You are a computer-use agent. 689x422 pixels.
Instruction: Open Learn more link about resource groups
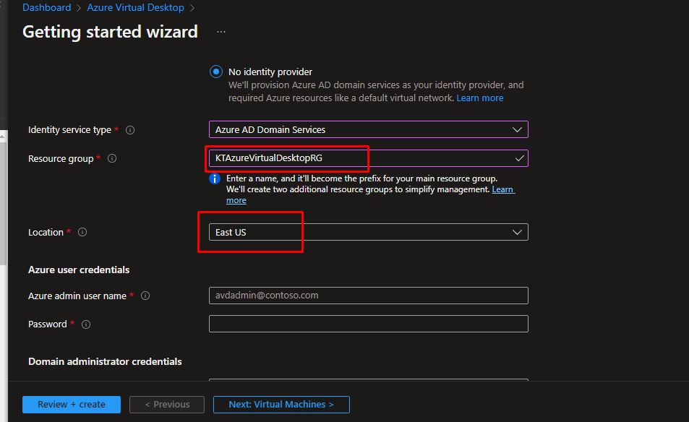click(502, 189)
